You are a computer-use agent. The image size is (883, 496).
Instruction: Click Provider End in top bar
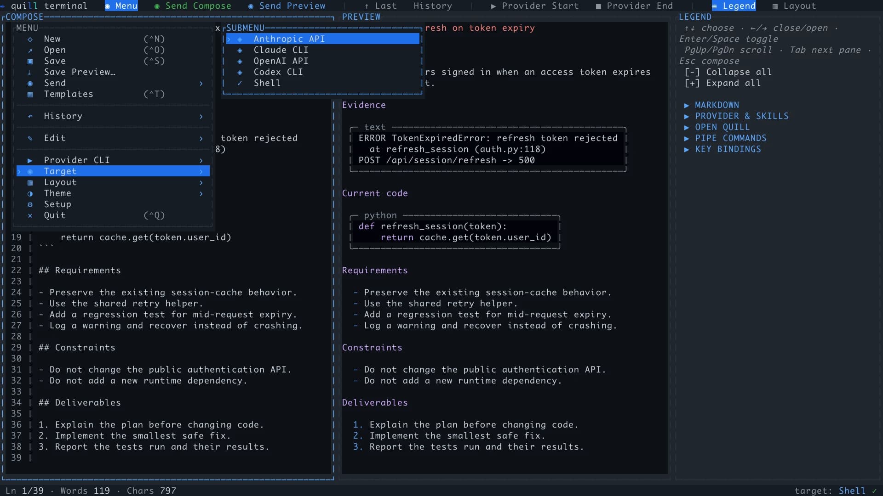(x=634, y=6)
